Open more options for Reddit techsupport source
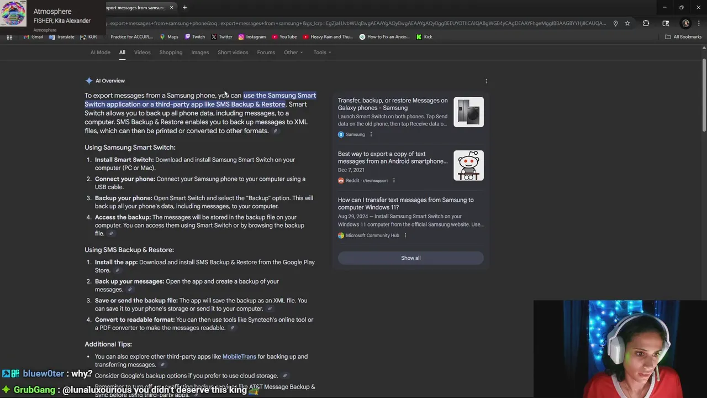The width and height of the screenshot is (707, 398). coord(393,180)
